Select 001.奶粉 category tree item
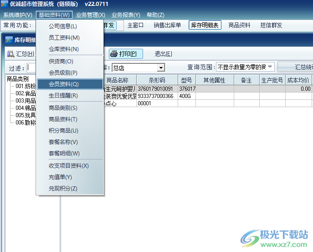This screenshot has width=313, height=252. [x=26, y=86]
